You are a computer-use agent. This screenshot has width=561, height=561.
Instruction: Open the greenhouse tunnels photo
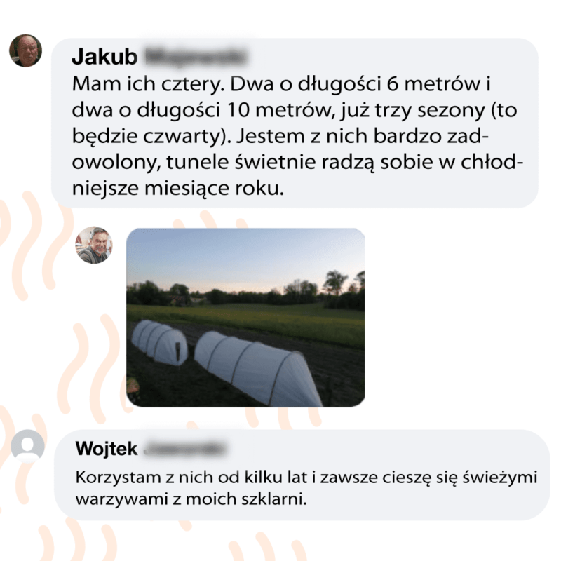(245, 318)
